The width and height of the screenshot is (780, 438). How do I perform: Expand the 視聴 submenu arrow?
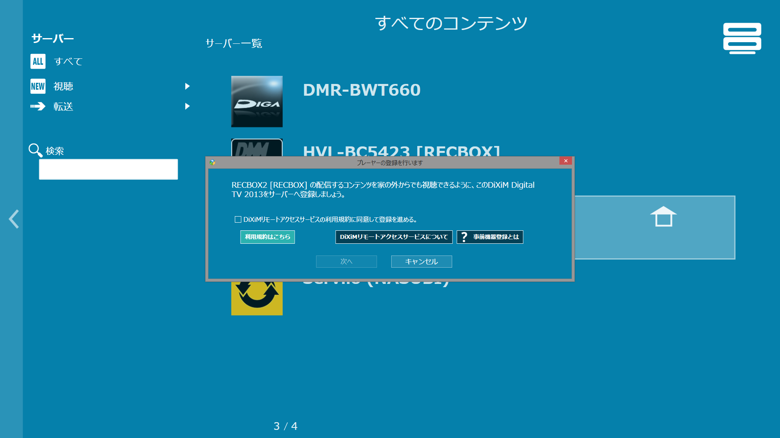pyautogui.click(x=187, y=86)
